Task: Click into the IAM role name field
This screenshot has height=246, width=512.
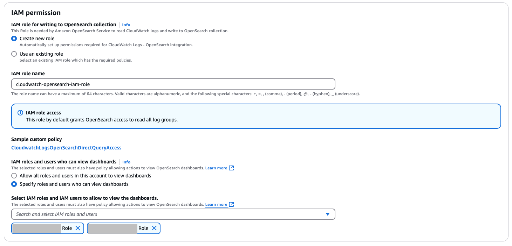Action: [x=173, y=84]
